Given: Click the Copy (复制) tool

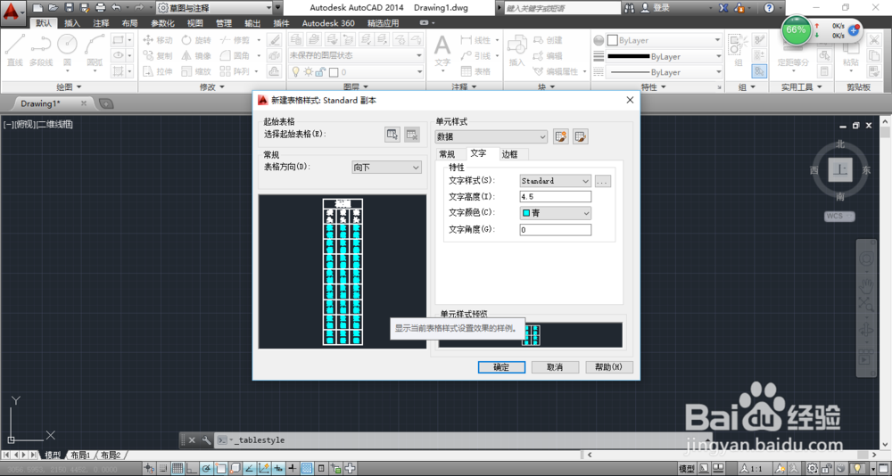Looking at the screenshot, I should pos(158,56).
